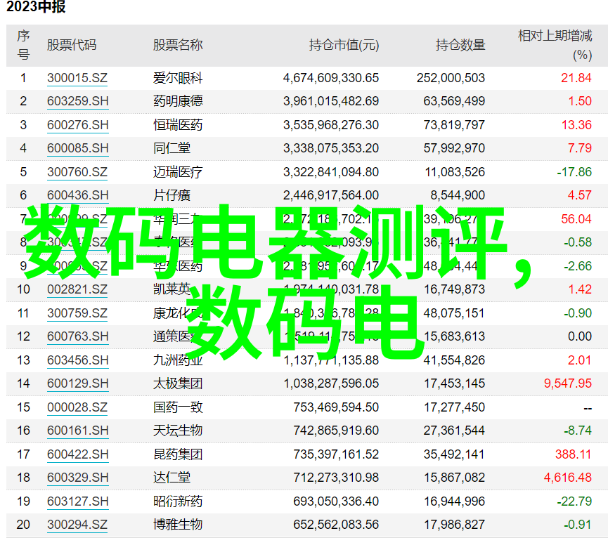Select stock name 昆药集团
Screen dimensions: 608x545
pos(178,454)
